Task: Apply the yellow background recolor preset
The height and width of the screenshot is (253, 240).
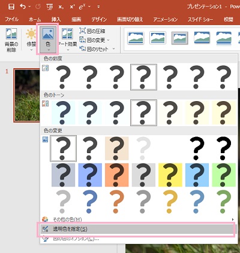Action: point(170,175)
